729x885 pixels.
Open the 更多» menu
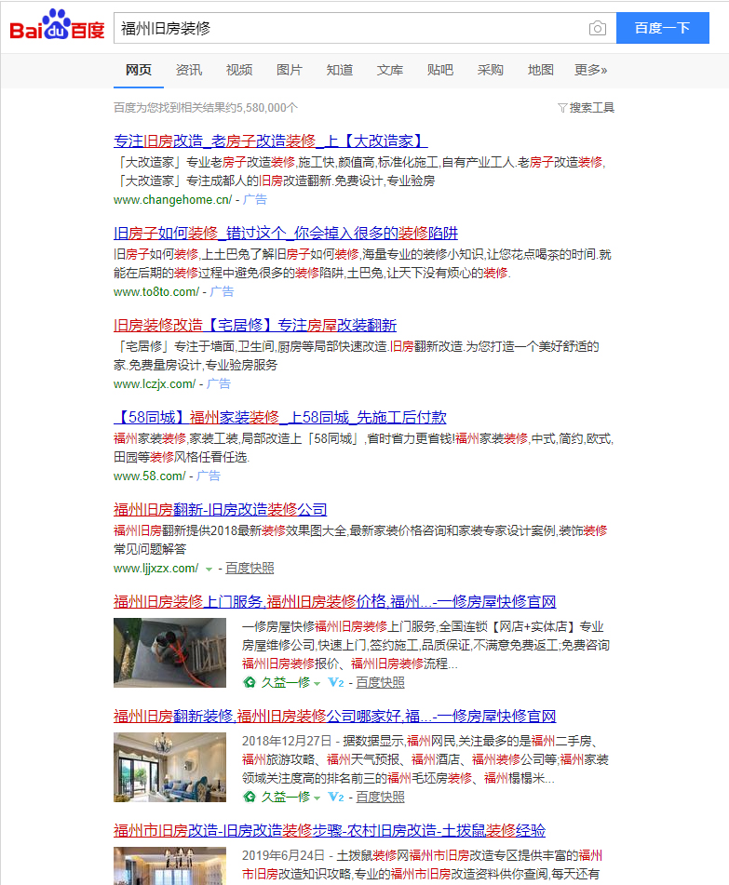[590, 70]
